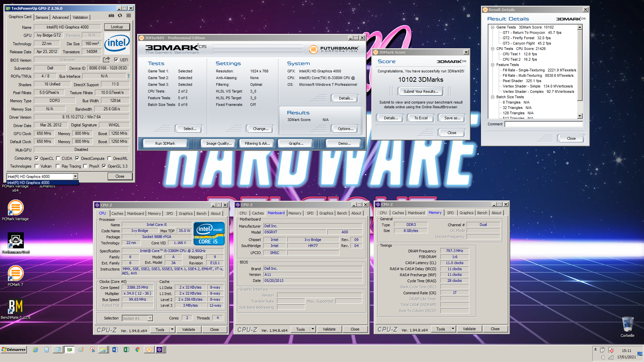Launch Chrome from the taskbar
This screenshot has height=362, width=644.
coord(138,350)
